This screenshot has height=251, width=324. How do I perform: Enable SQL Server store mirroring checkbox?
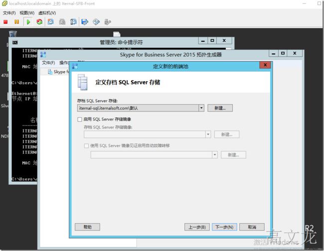(x=80, y=120)
